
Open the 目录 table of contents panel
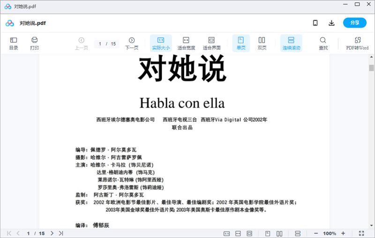click(14, 43)
